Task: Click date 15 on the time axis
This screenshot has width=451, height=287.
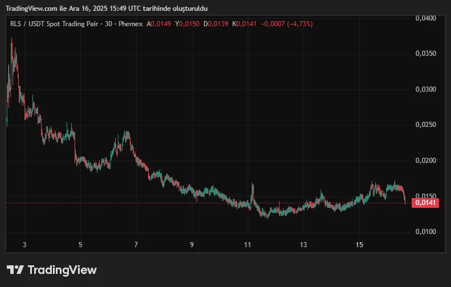Action: (x=359, y=245)
